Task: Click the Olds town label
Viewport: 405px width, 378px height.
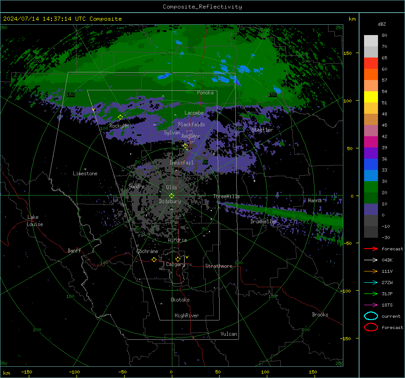Action: [x=171, y=187]
